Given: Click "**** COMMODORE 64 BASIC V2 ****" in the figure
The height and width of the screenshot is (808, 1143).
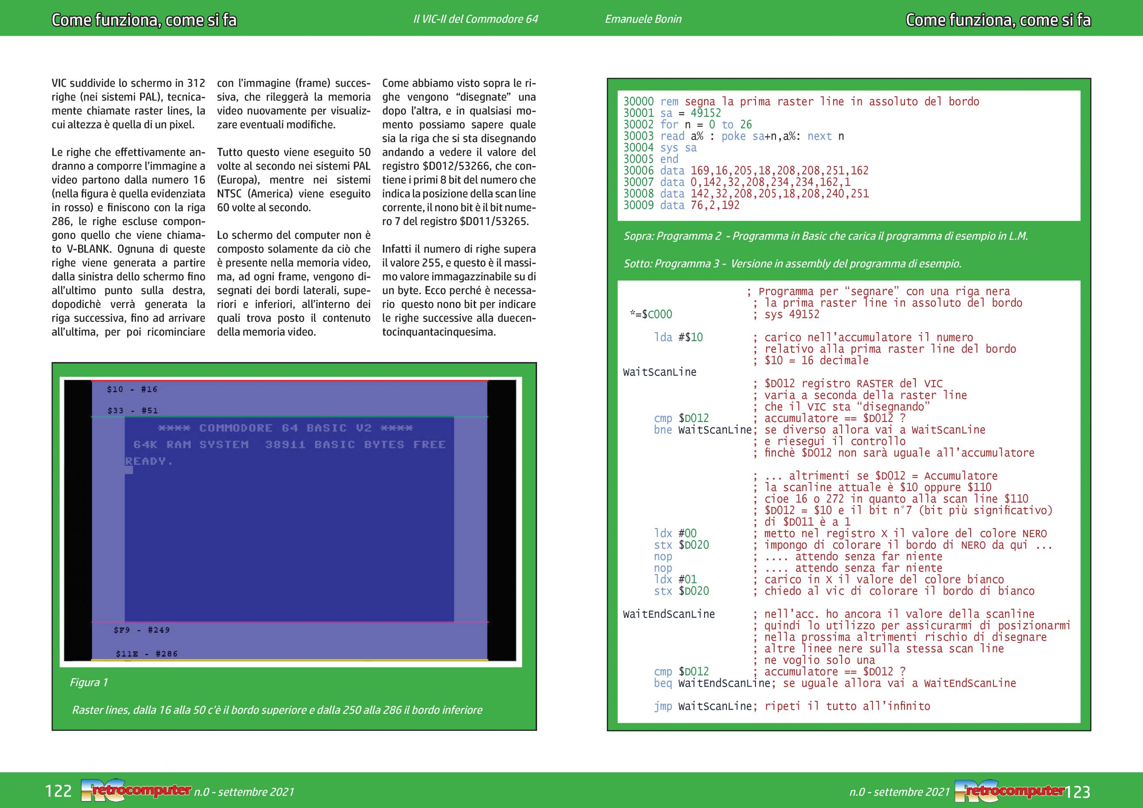Looking at the screenshot, I should pos(285,428).
